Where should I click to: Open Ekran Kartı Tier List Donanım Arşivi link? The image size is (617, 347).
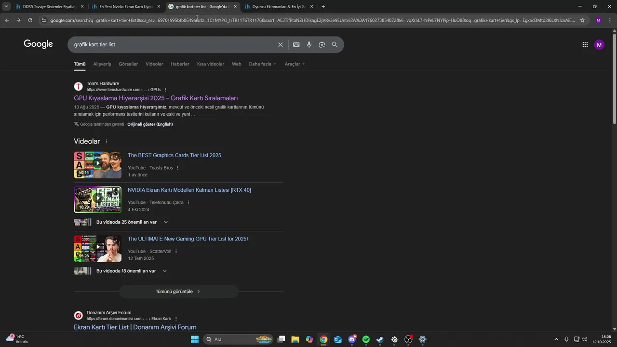(x=135, y=327)
